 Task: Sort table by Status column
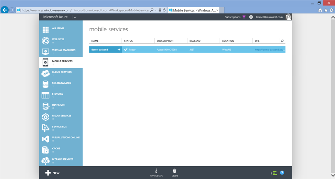[128, 41]
